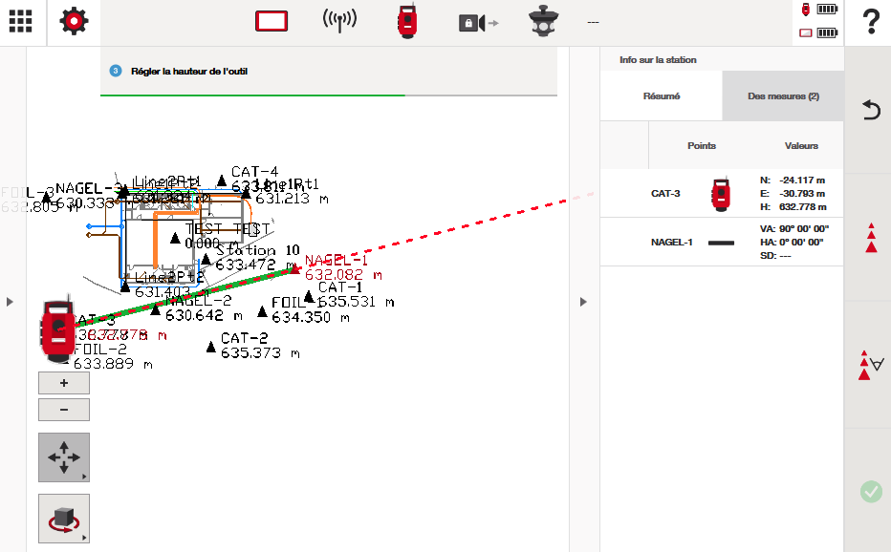
Task: Click the step 3 progress bar
Action: (x=329, y=96)
